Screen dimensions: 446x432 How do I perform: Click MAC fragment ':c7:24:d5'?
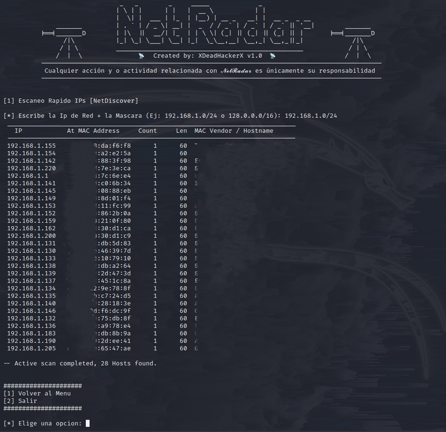[114, 296]
